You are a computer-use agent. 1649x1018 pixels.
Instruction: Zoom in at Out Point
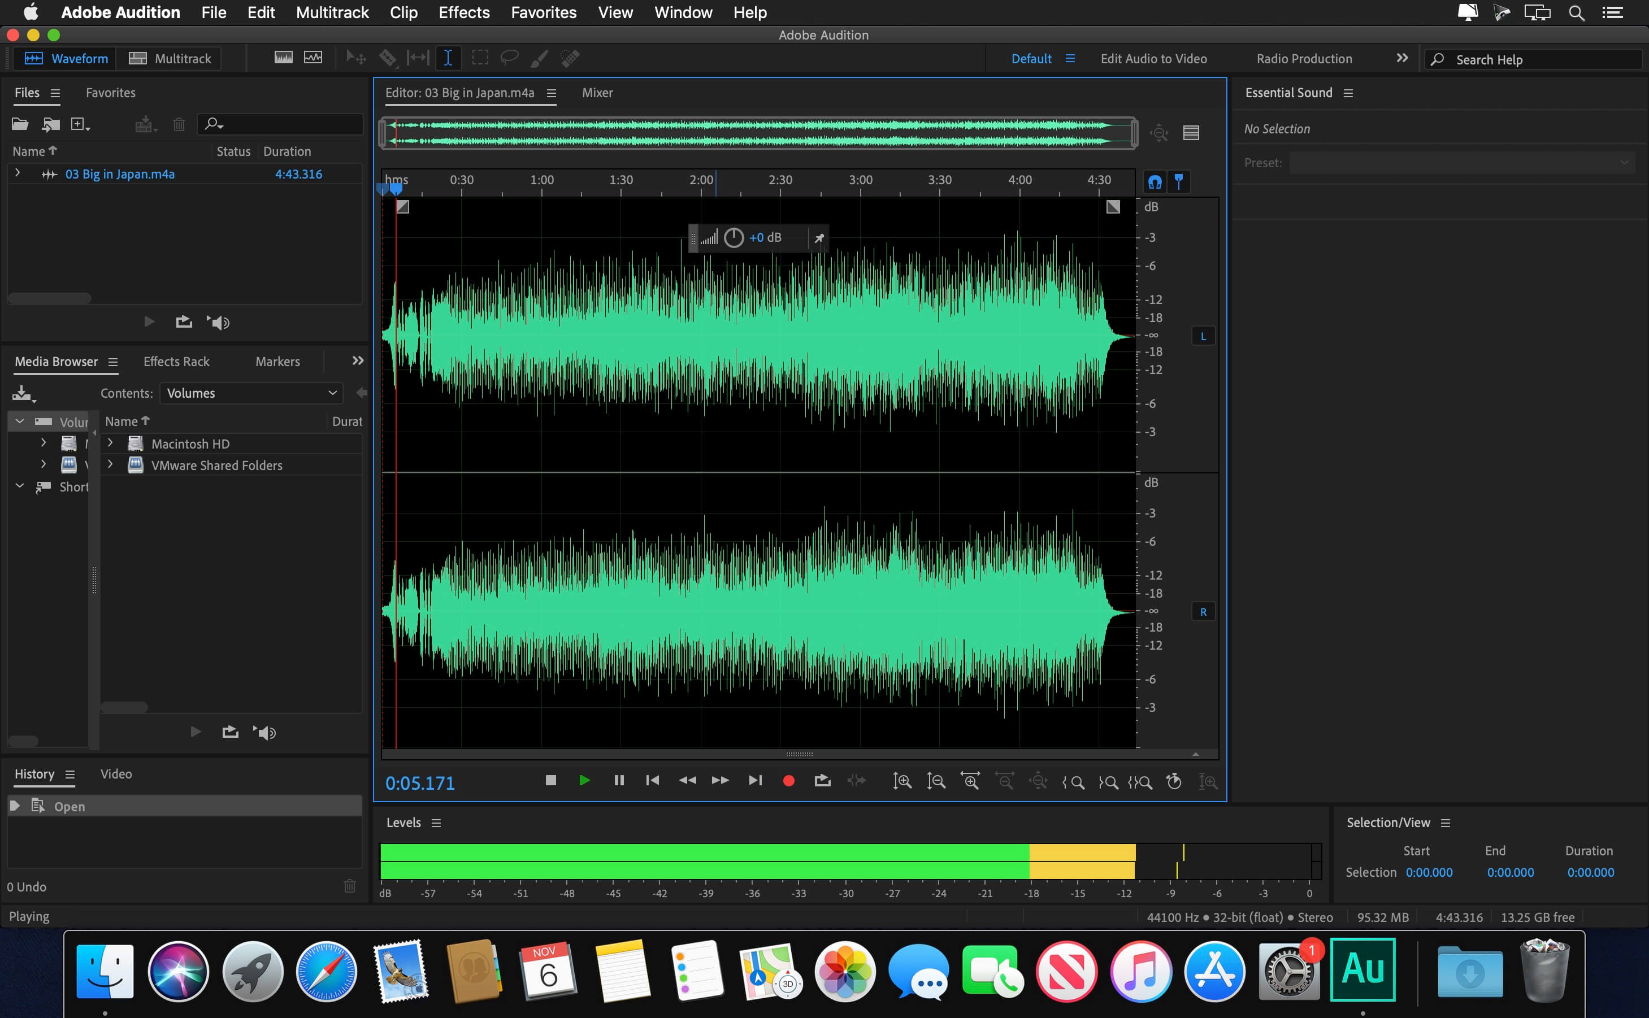pos(1108,782)
